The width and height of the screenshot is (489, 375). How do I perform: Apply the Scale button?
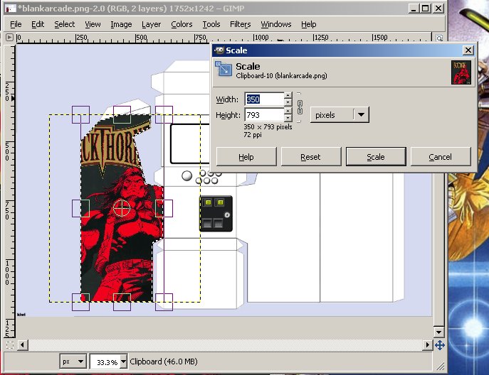[x=376, y=156]
